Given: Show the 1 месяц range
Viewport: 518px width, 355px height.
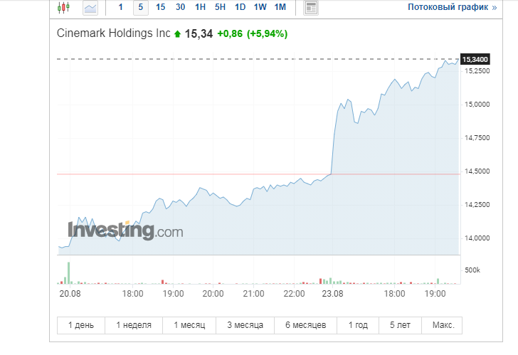Looking at the screenshot, I should pos(189,325).
